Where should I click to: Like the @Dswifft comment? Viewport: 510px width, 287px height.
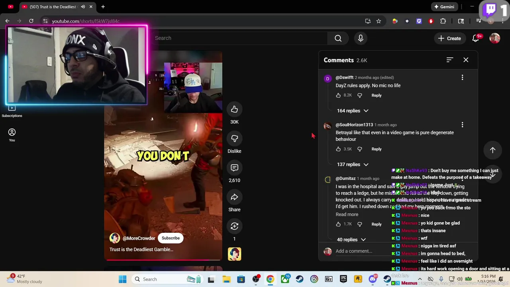[x=338, y=95]
